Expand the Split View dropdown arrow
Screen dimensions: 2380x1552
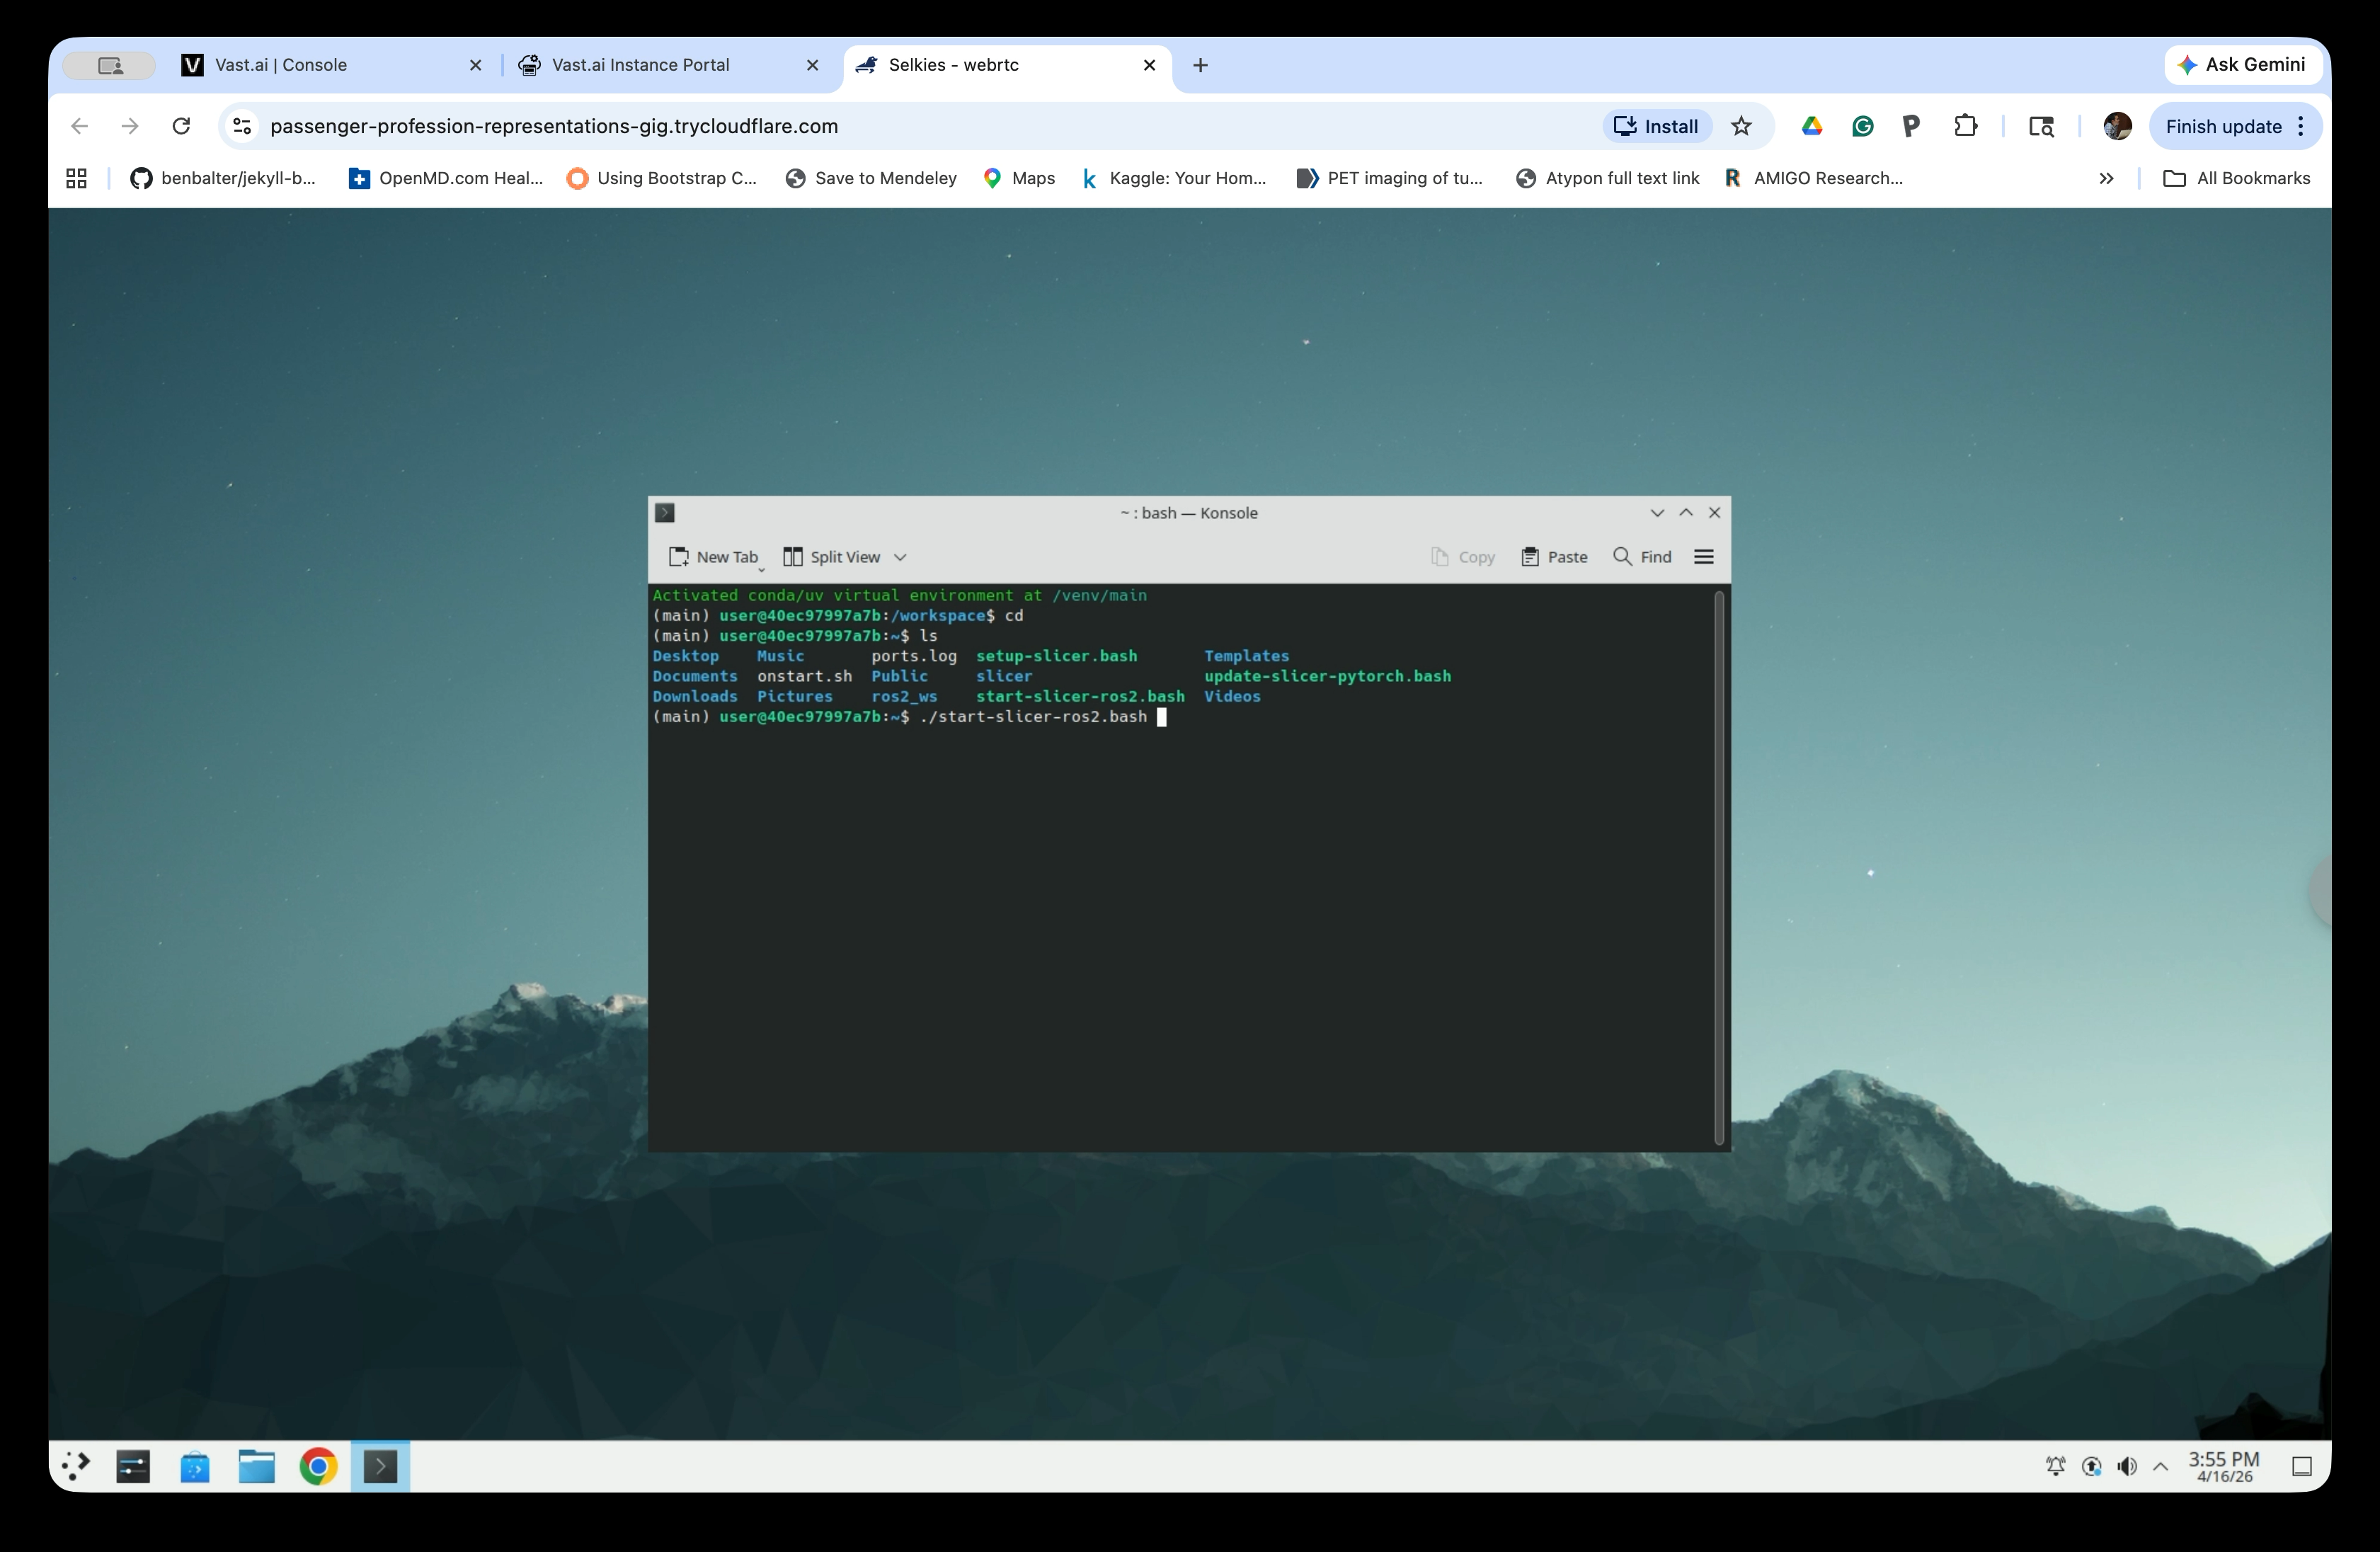click(901, 557)
